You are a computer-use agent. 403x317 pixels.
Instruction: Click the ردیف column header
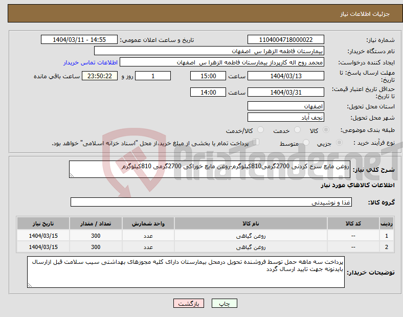pyautogui.click(x=386, y=223)
